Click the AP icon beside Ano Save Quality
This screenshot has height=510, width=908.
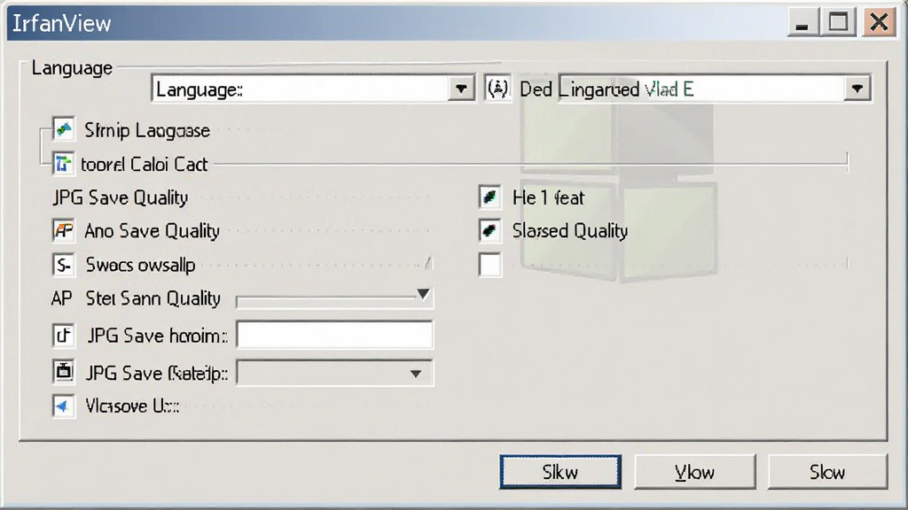(63, 230)
